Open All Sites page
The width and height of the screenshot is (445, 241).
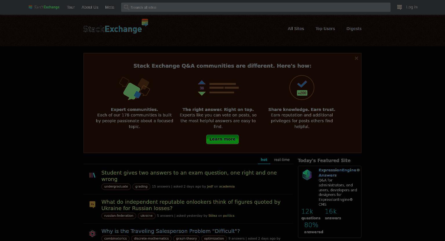296,29
